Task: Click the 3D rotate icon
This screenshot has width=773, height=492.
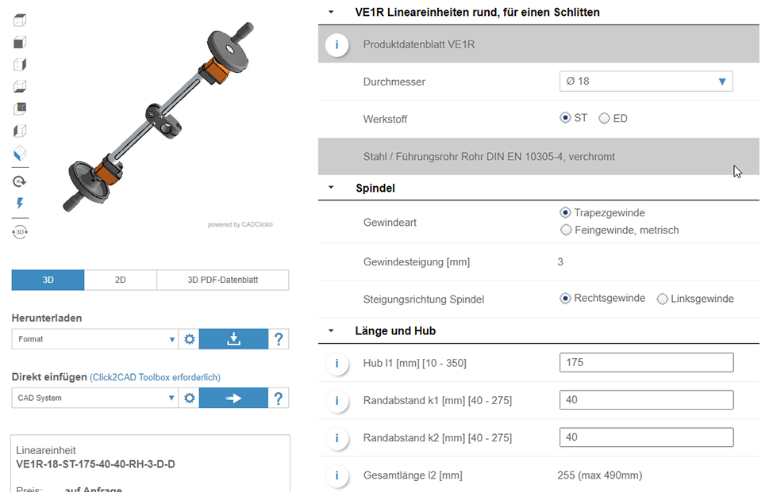Action: coord(20,231)
